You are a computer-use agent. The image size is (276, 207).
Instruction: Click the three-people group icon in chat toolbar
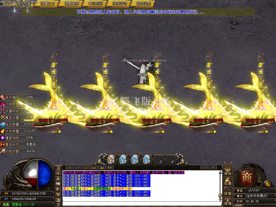coord(94,168)
